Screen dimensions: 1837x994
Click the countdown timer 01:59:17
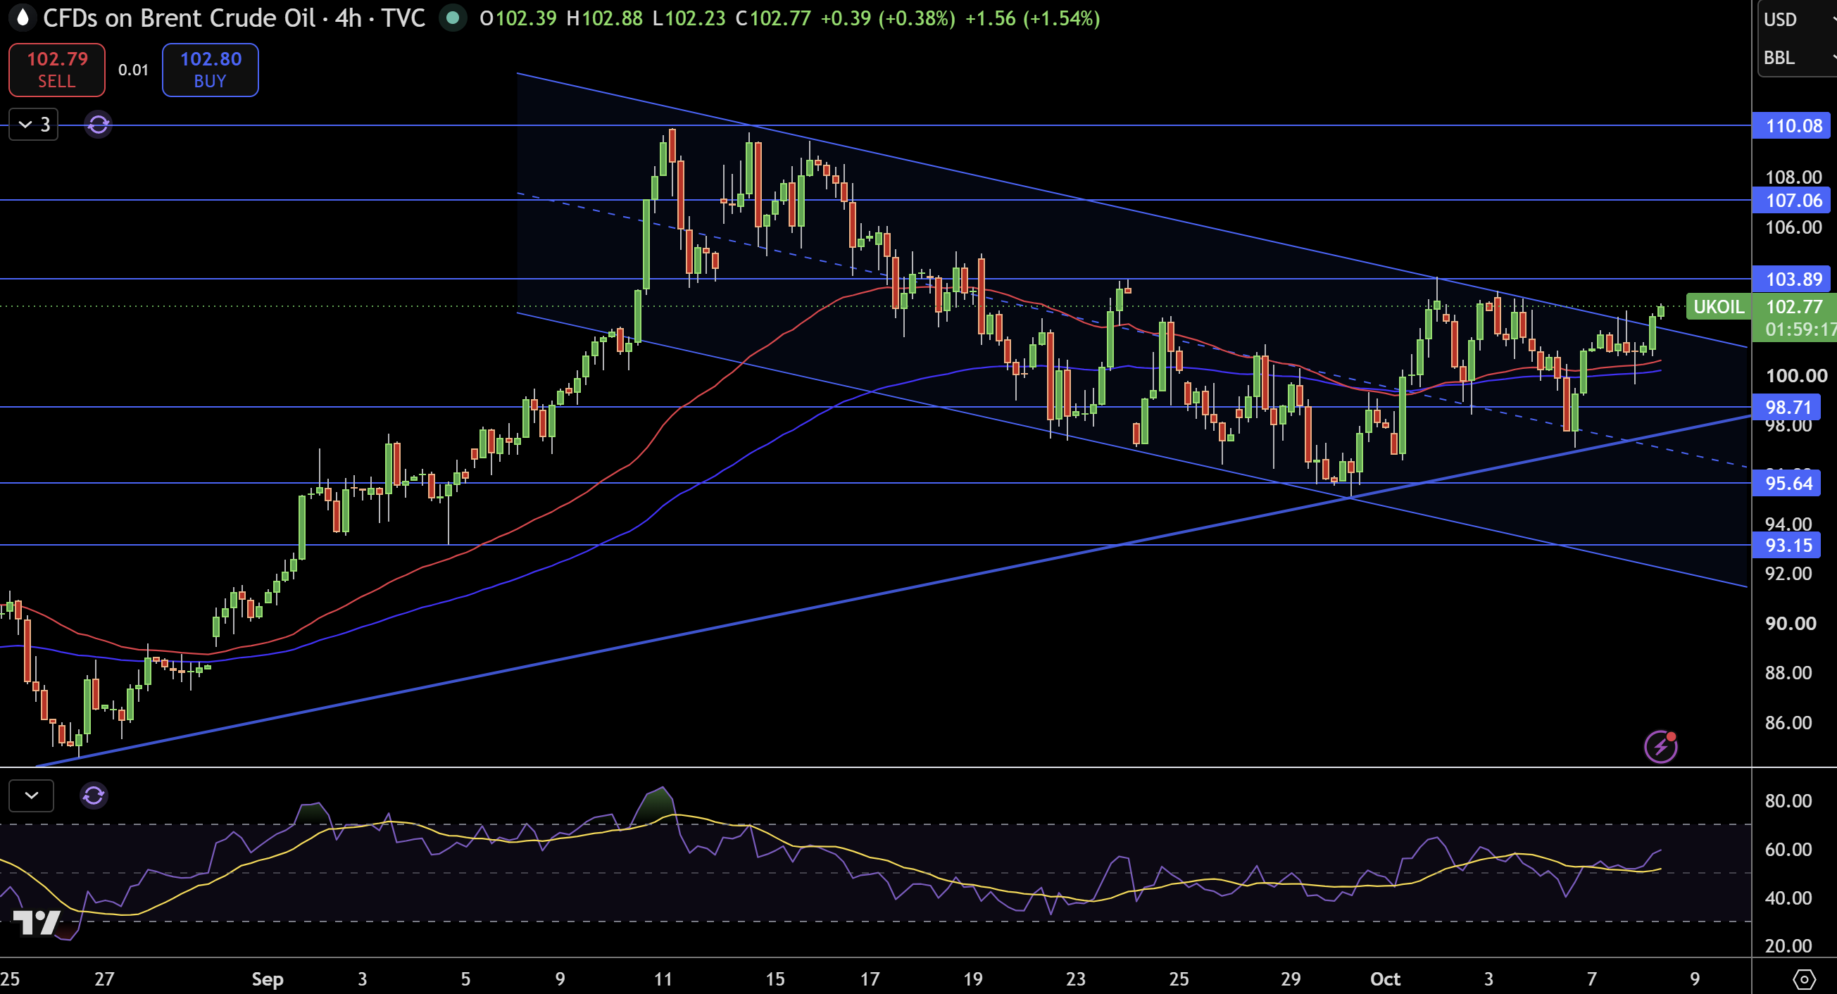click(x=1800, y=329)
